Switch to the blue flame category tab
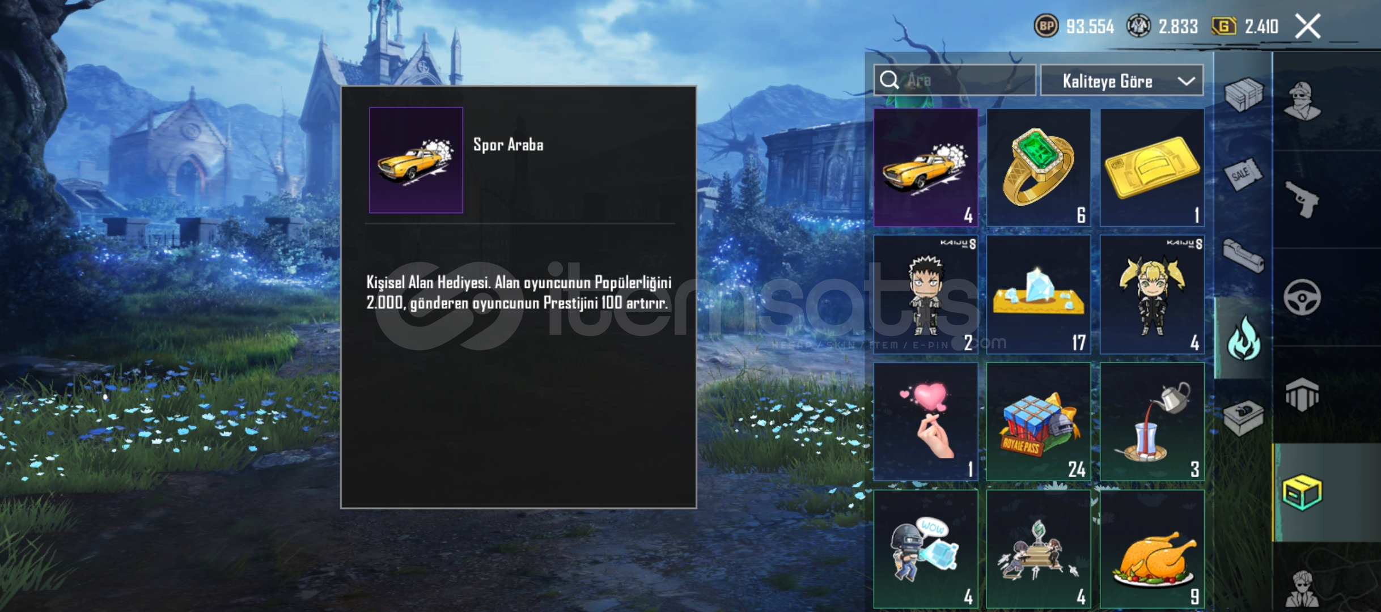 1244,338
